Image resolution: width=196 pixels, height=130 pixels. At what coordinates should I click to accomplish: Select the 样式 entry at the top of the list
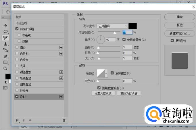(19, 17)
